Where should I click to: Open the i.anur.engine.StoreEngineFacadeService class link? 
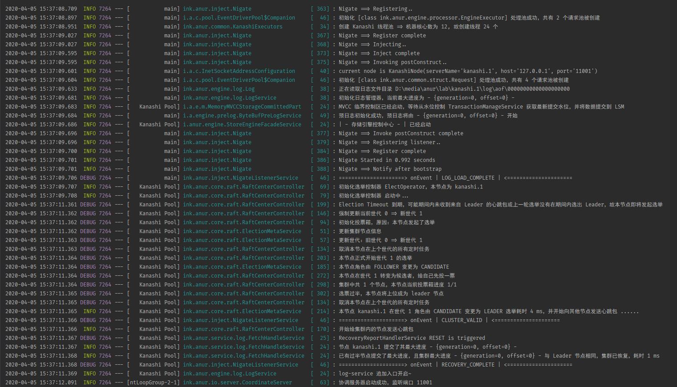242,125
